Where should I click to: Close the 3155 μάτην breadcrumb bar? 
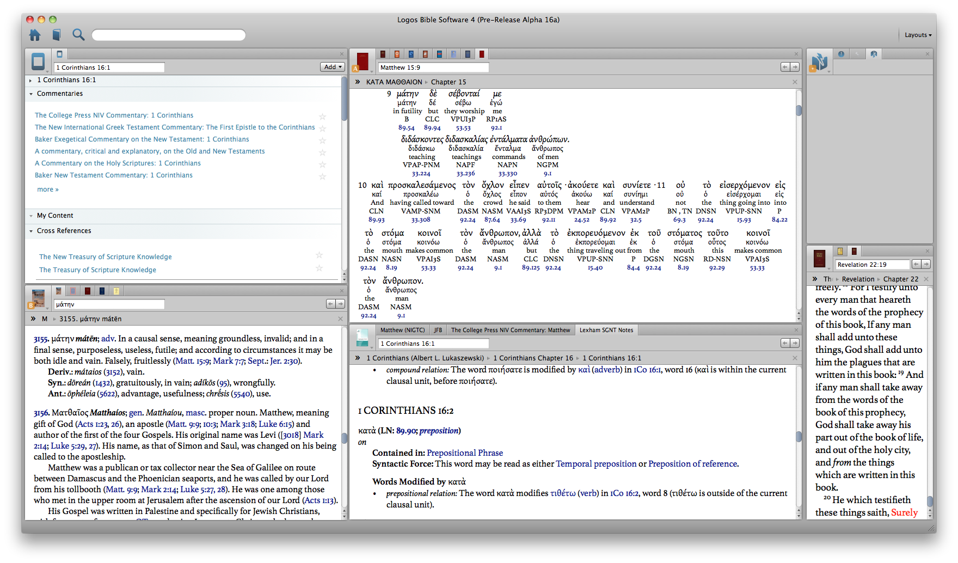340,319
